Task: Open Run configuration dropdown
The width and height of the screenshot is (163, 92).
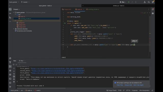Action: coord(123,2)
